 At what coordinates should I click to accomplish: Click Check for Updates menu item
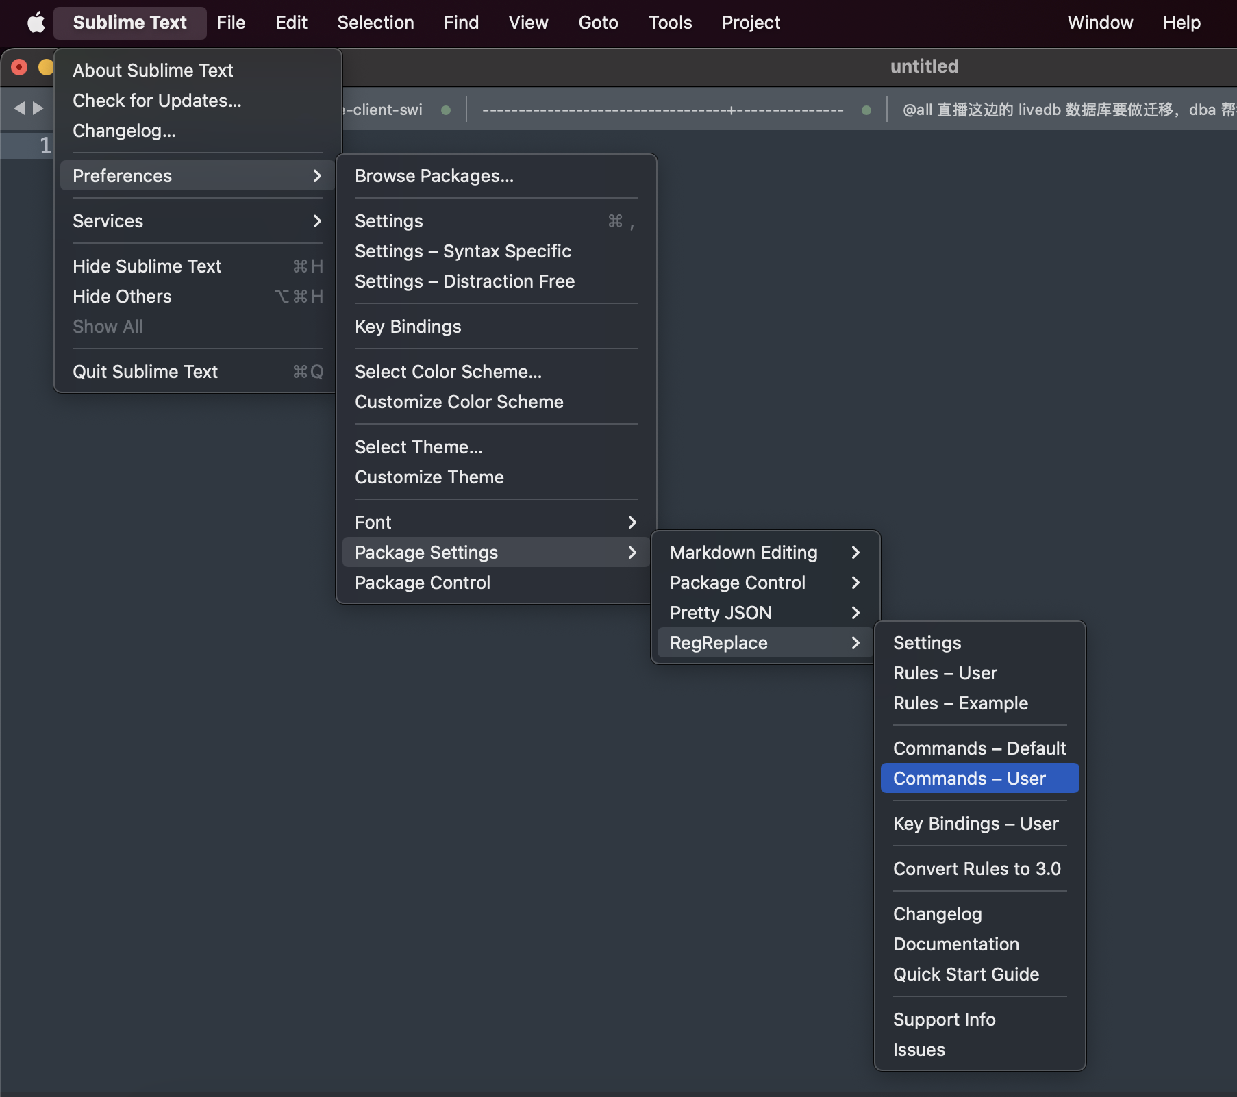click(x=157, y=101)
